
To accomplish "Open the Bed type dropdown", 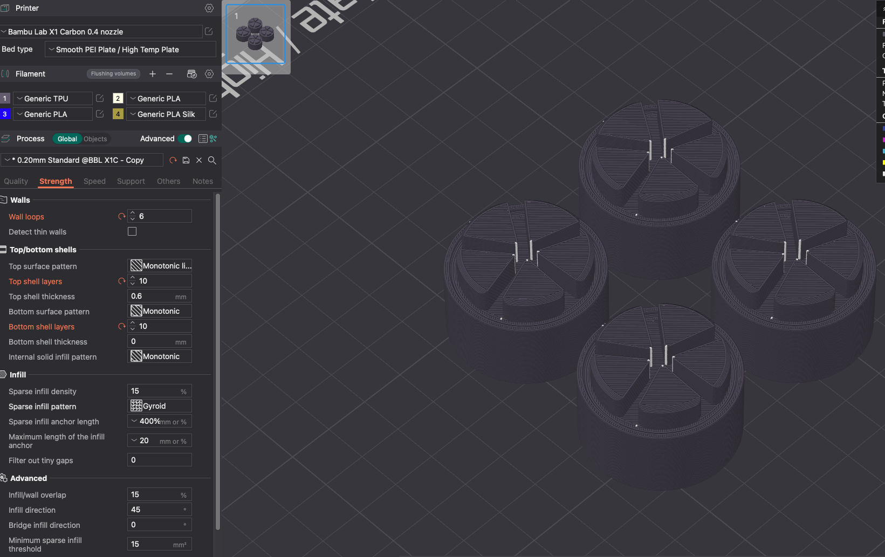I will pyautogui.click(x=130, y=50).
